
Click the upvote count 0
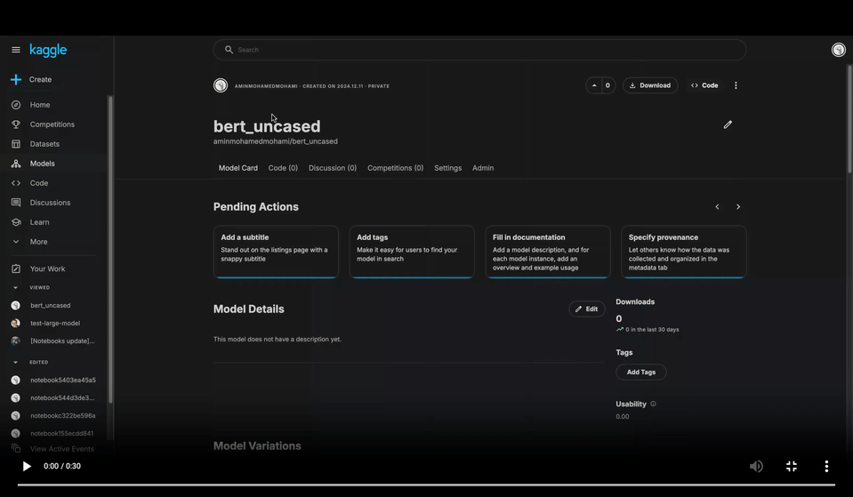[608, 85]
